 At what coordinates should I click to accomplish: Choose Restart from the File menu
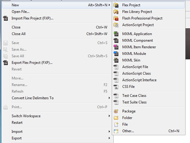click(57, 123)
